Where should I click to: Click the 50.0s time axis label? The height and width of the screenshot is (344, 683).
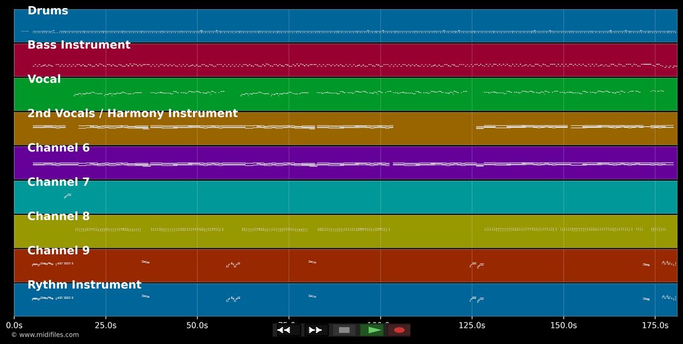tap(197, 325)
